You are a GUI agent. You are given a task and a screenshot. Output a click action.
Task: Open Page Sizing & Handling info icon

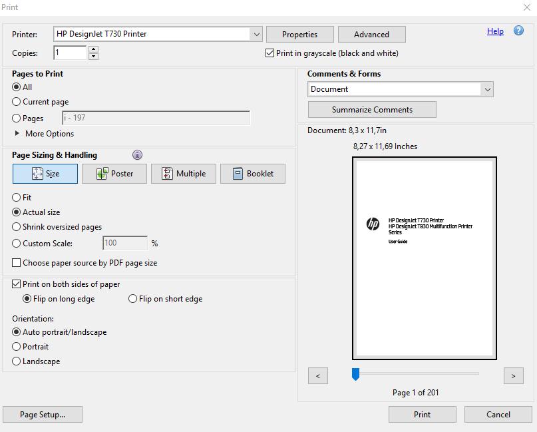click(137, 155)
